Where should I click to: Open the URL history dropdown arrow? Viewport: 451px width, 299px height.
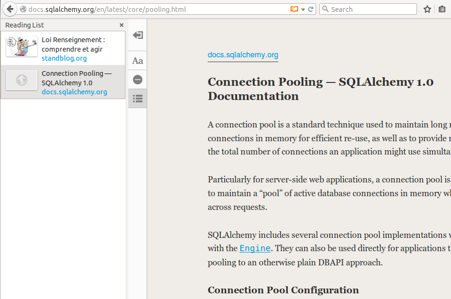tap(303, 9)
